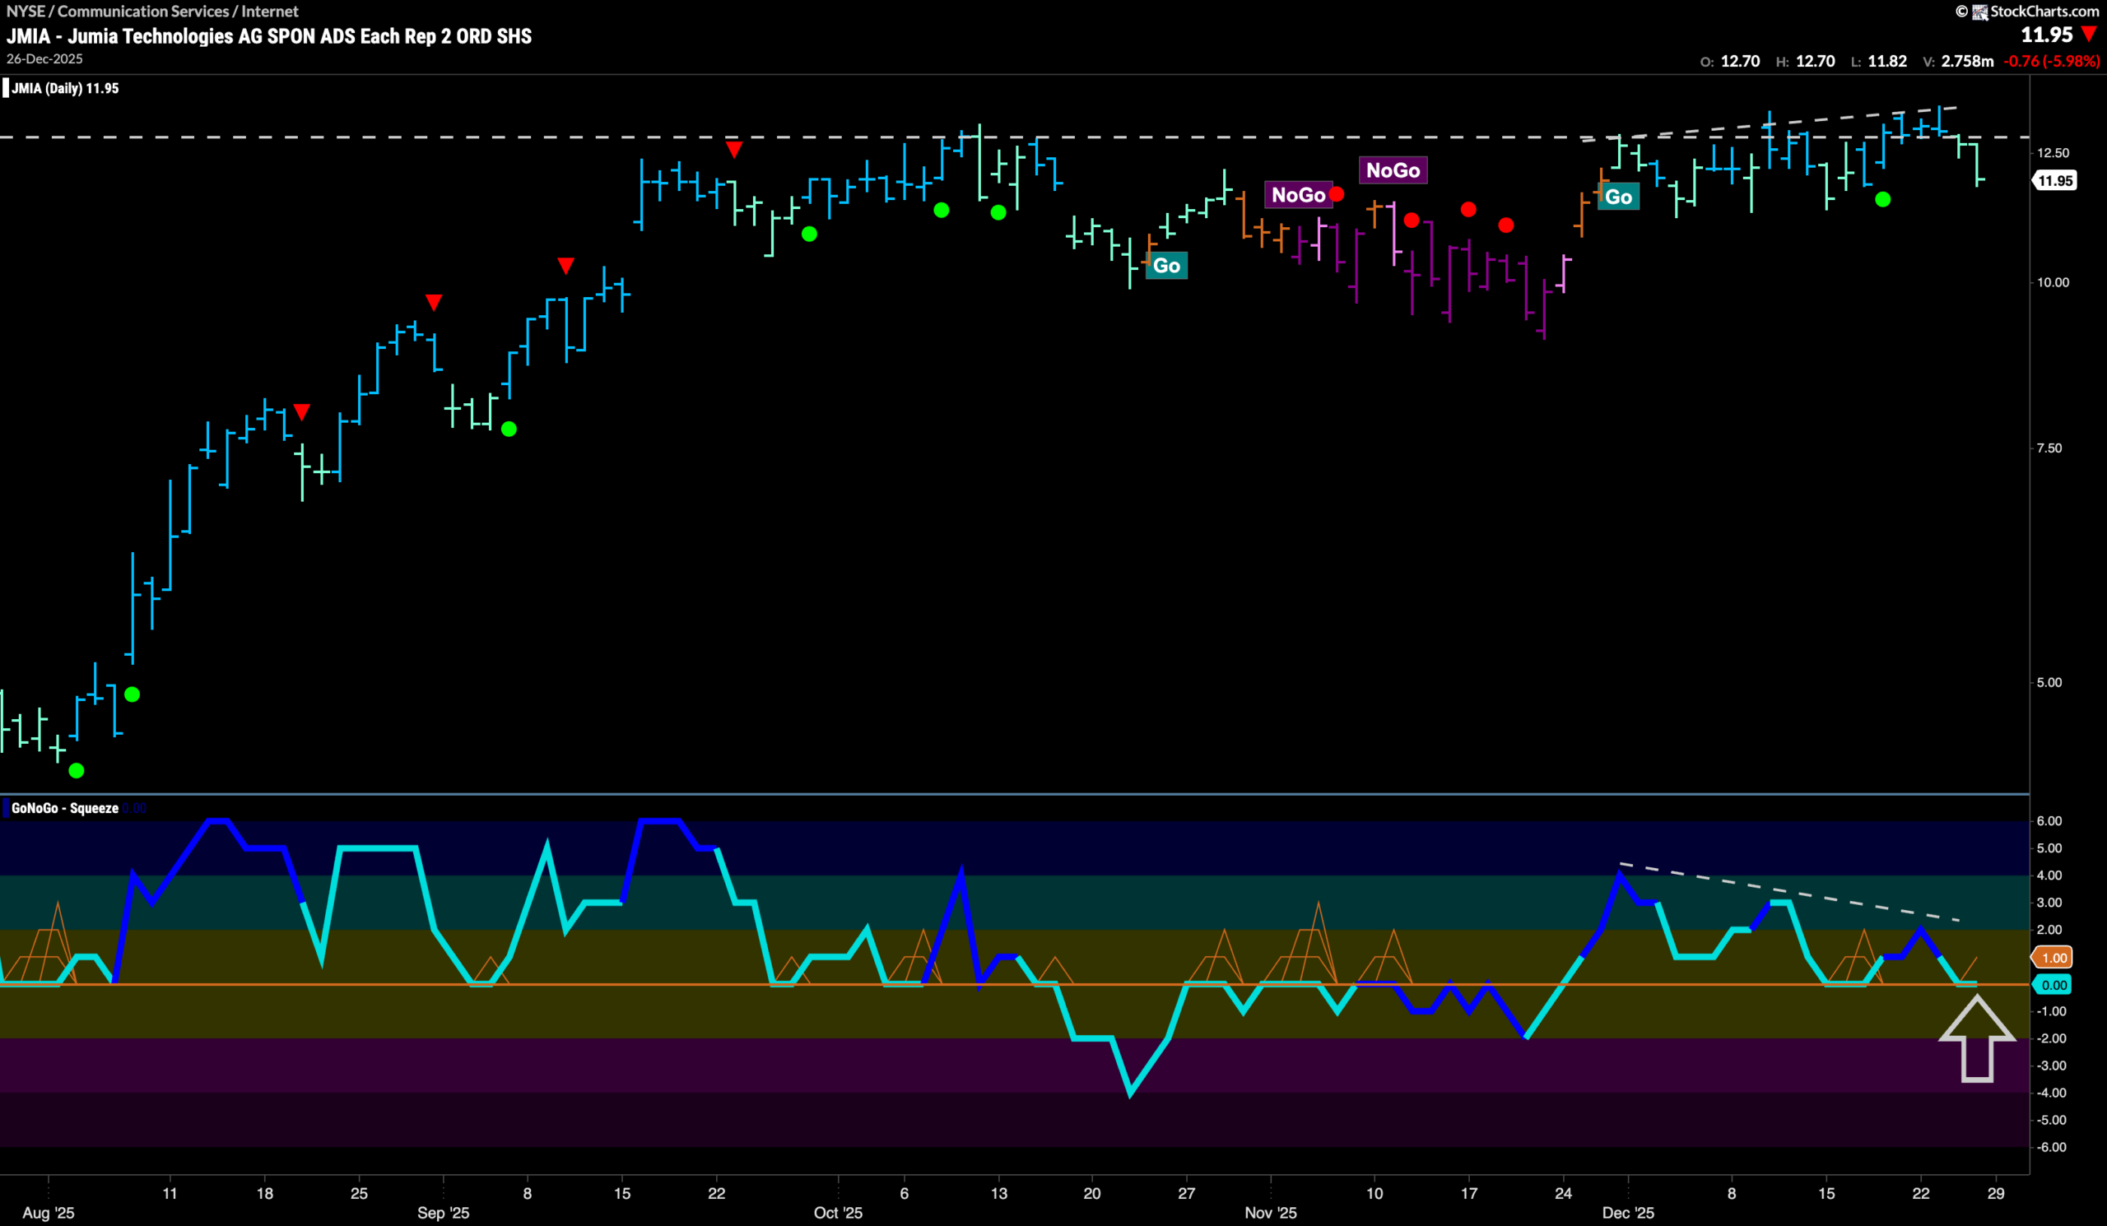Click the Sep '25 axis label
The width and height of the screenshot is (2107, 1226).
point(443,1213)
